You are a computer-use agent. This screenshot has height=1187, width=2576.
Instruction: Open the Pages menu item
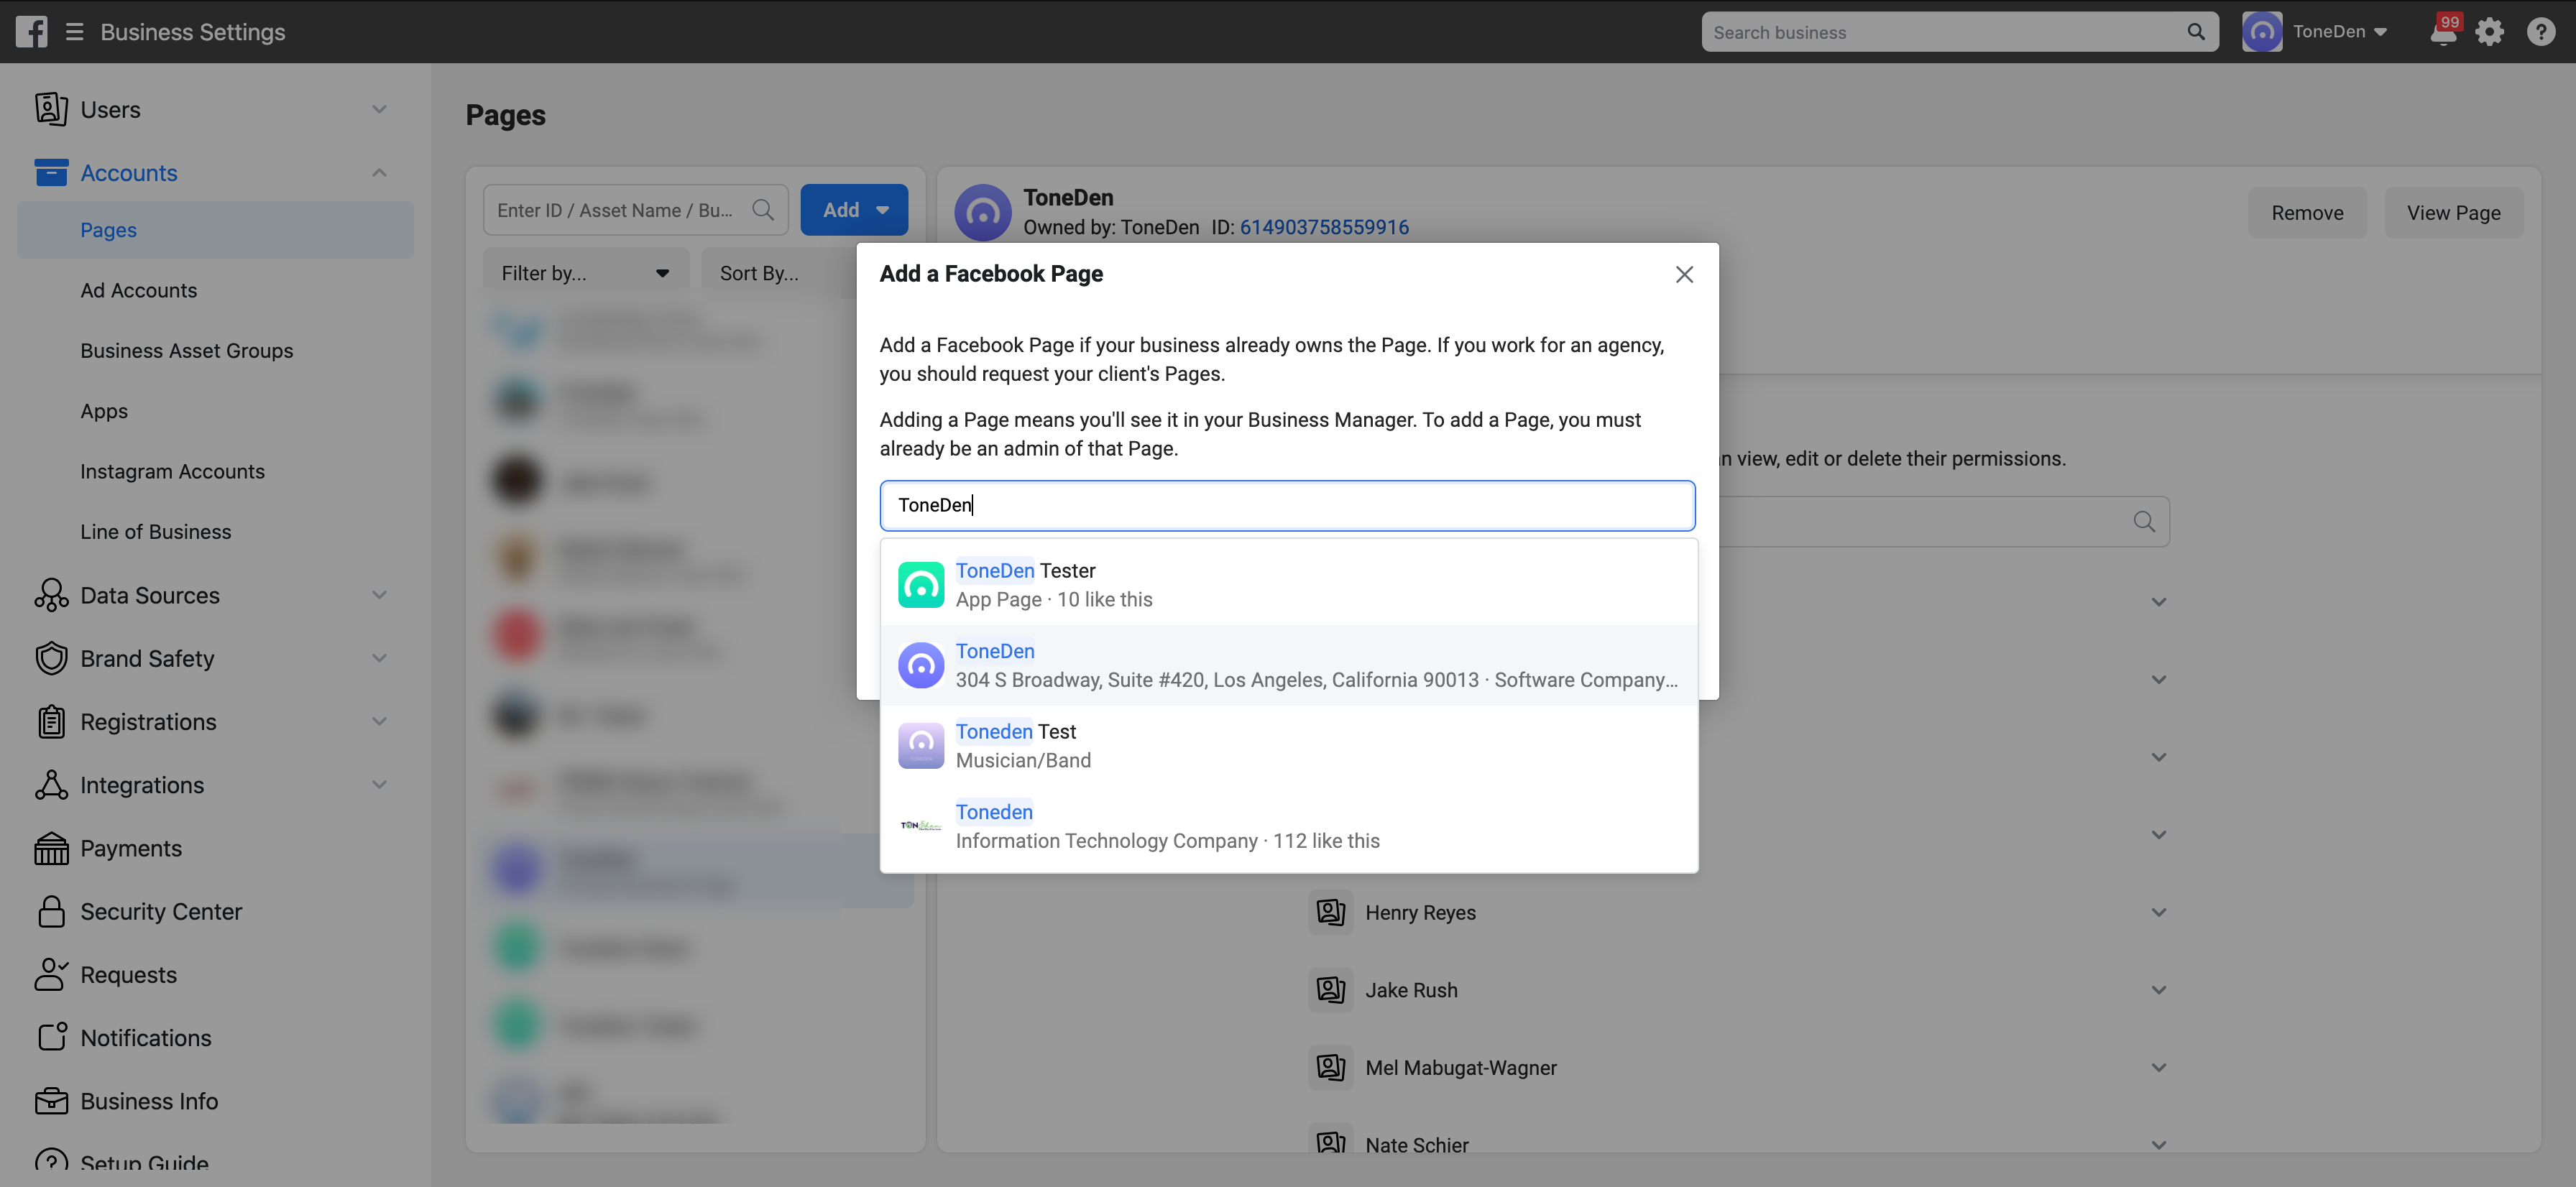pyautogui.click(x=215, y=230)
